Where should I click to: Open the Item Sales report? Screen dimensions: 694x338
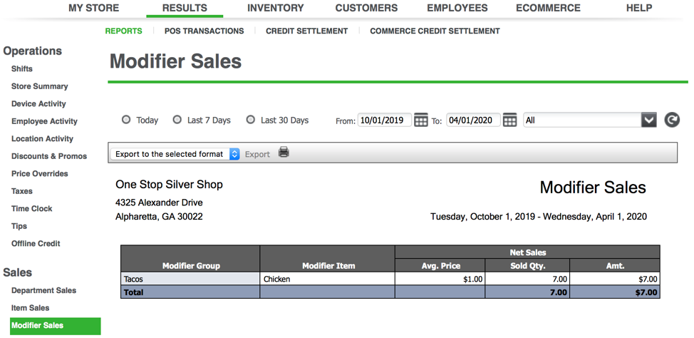click(31, 308)
